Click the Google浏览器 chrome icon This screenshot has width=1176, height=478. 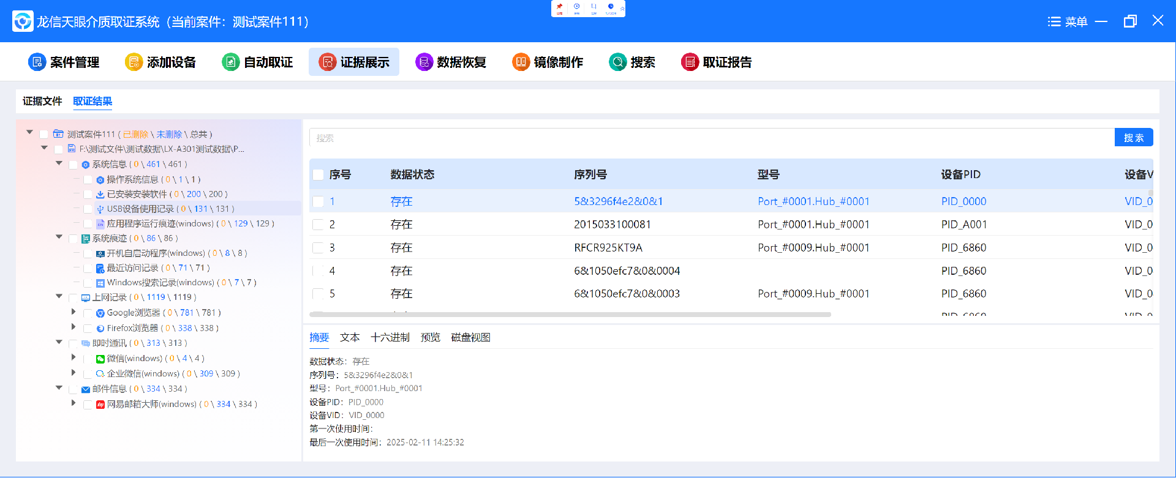pos(100,313)
